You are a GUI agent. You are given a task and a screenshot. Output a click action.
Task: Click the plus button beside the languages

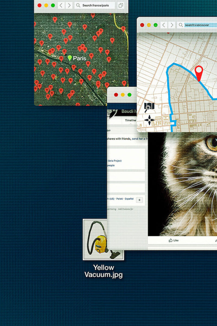[139, 200]
